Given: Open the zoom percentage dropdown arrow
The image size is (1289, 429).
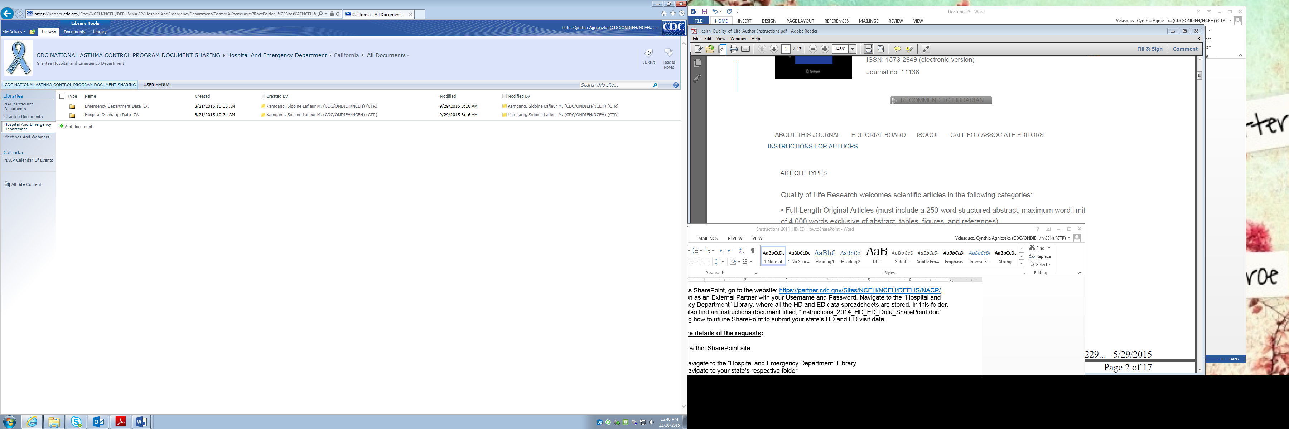Looking at the screenshot, I should pos(852,49).
